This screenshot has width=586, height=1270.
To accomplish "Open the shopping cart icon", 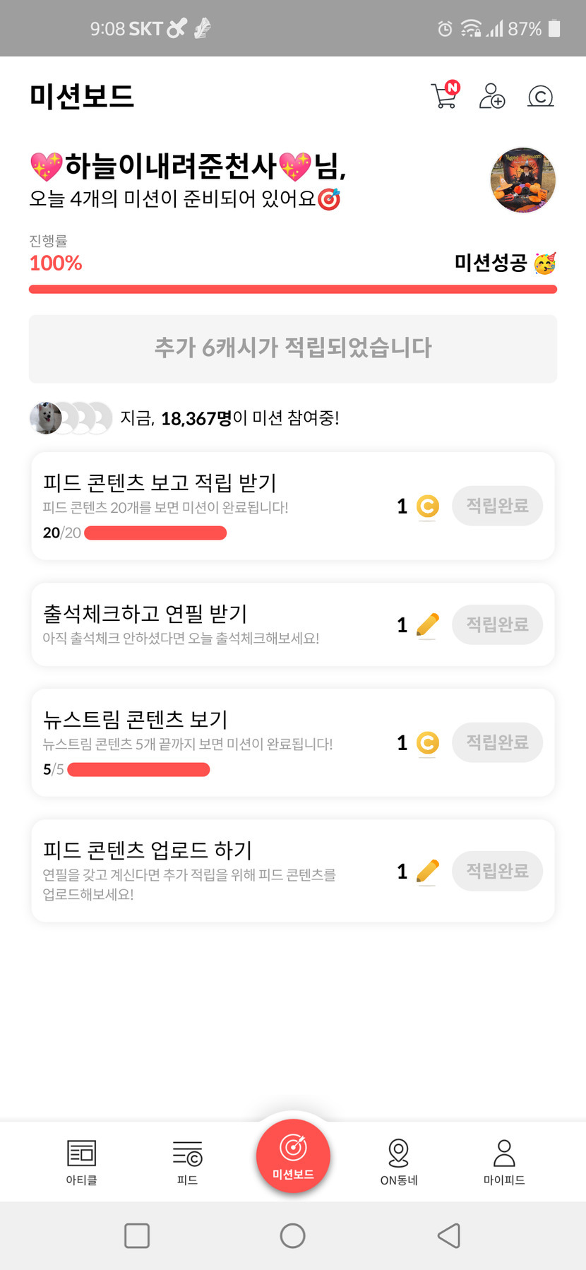I will click(445, 95).
